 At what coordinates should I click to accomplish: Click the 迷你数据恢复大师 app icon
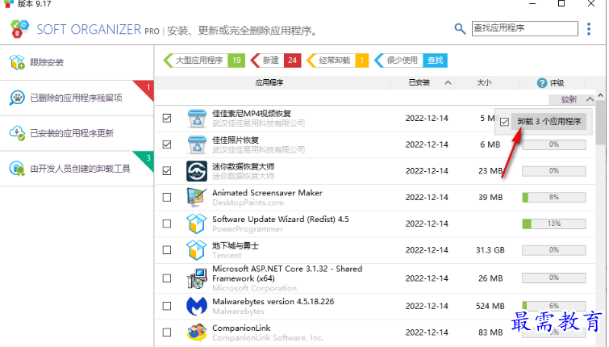pyautogui.click(x=197, y=171)
